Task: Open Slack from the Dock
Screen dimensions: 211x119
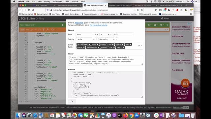Action: point(156,115)
